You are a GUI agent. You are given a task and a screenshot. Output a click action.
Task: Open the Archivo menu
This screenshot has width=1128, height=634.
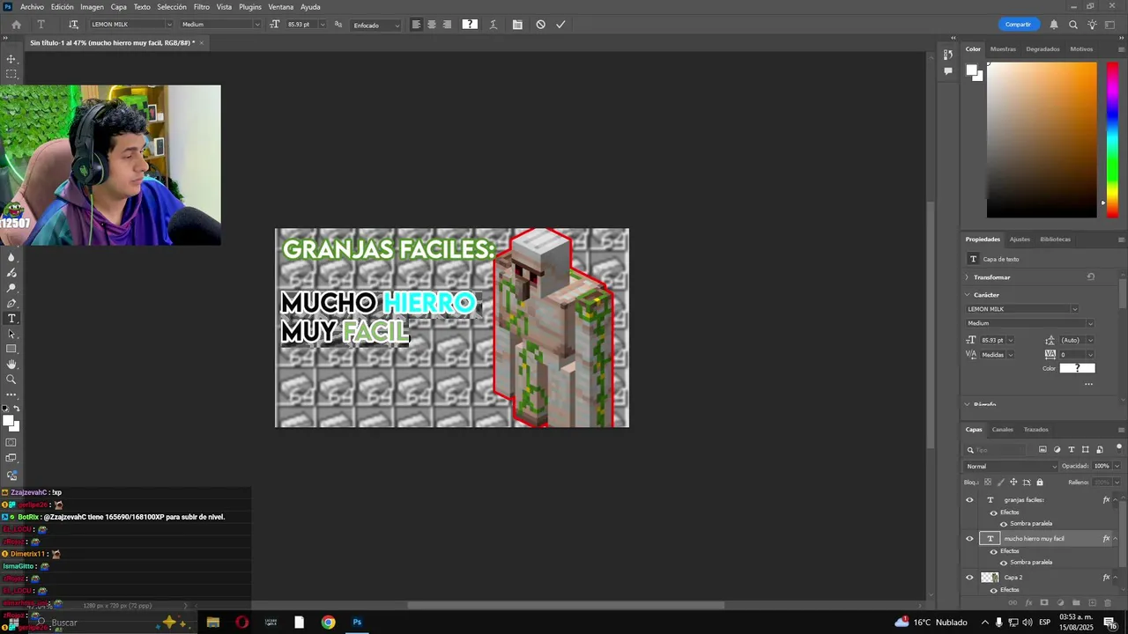(x=32, y=7)
